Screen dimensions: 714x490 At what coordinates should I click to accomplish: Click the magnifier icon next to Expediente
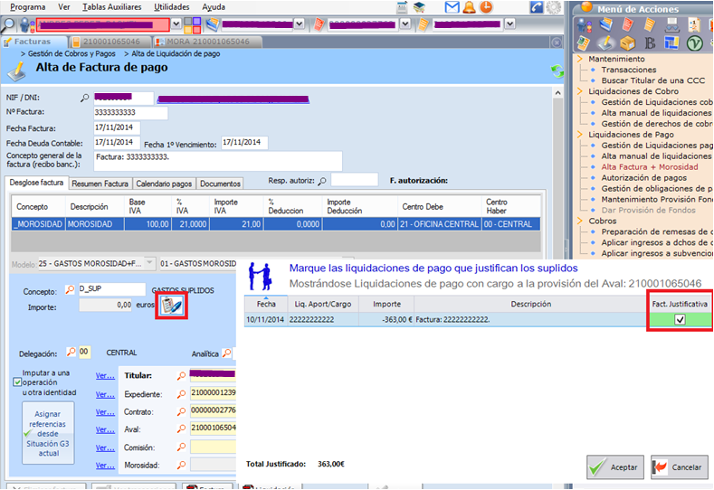click(x=182, y=394)
